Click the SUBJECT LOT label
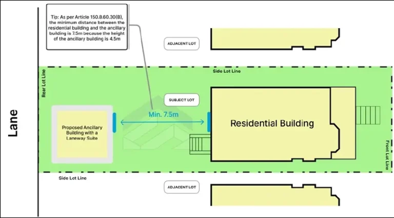This screenshot has width=394, height=218. coord(182,100)
